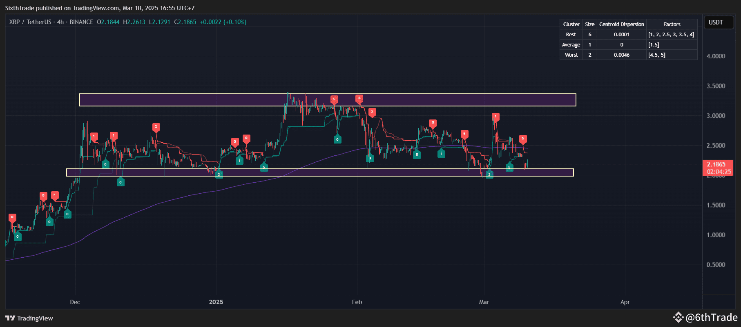Click the 6thTrade diamond logo watermark
The height and width of the screenshot is (327, 741).
click(x=678, y=317)
